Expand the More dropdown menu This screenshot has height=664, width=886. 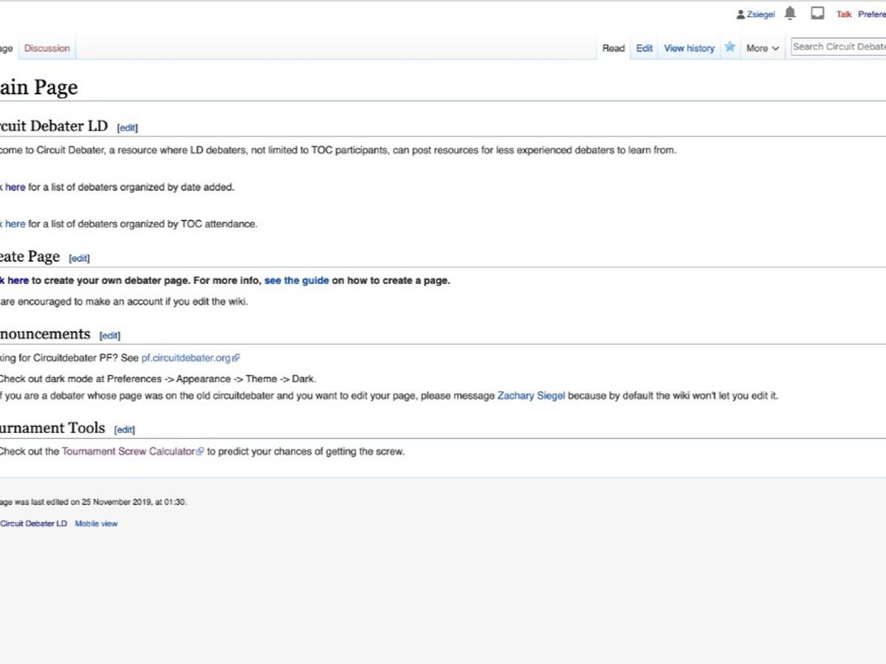point(762,49)
